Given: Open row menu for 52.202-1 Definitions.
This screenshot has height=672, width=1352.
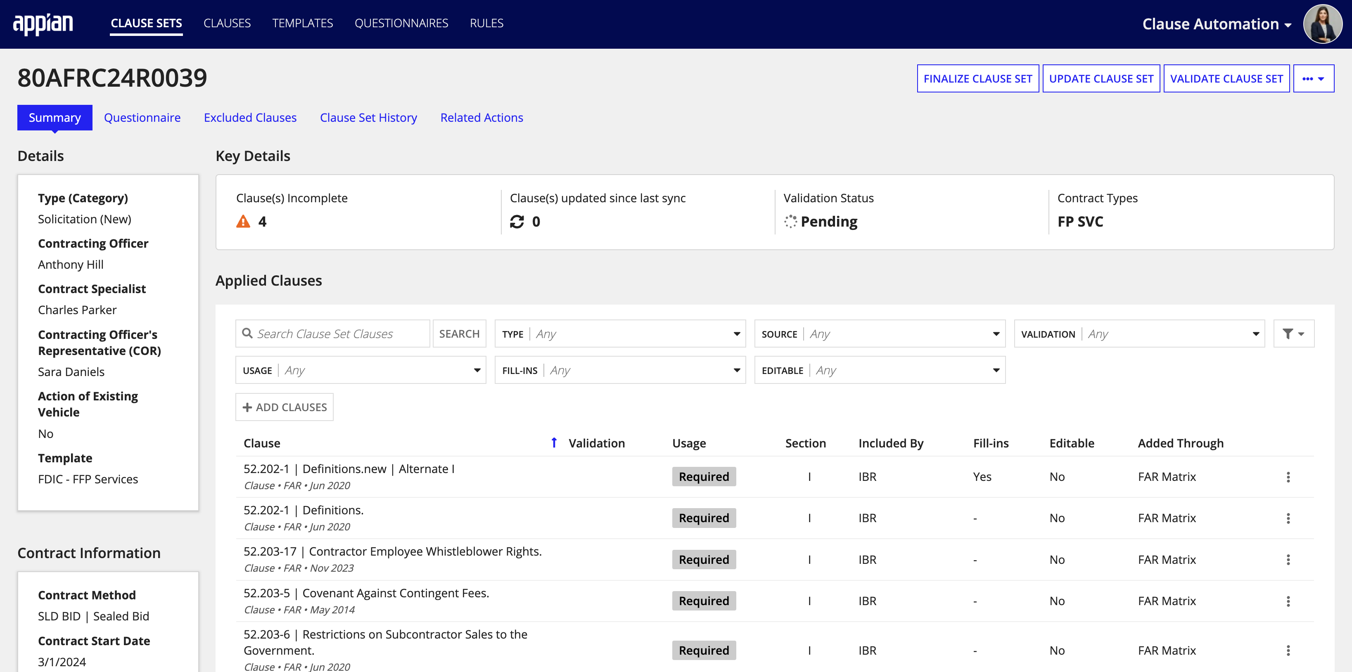Looking at the screenshot, I should tap(1288, 518).
